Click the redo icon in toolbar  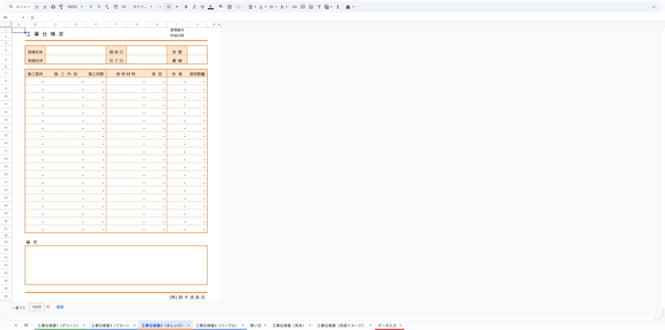45,6
